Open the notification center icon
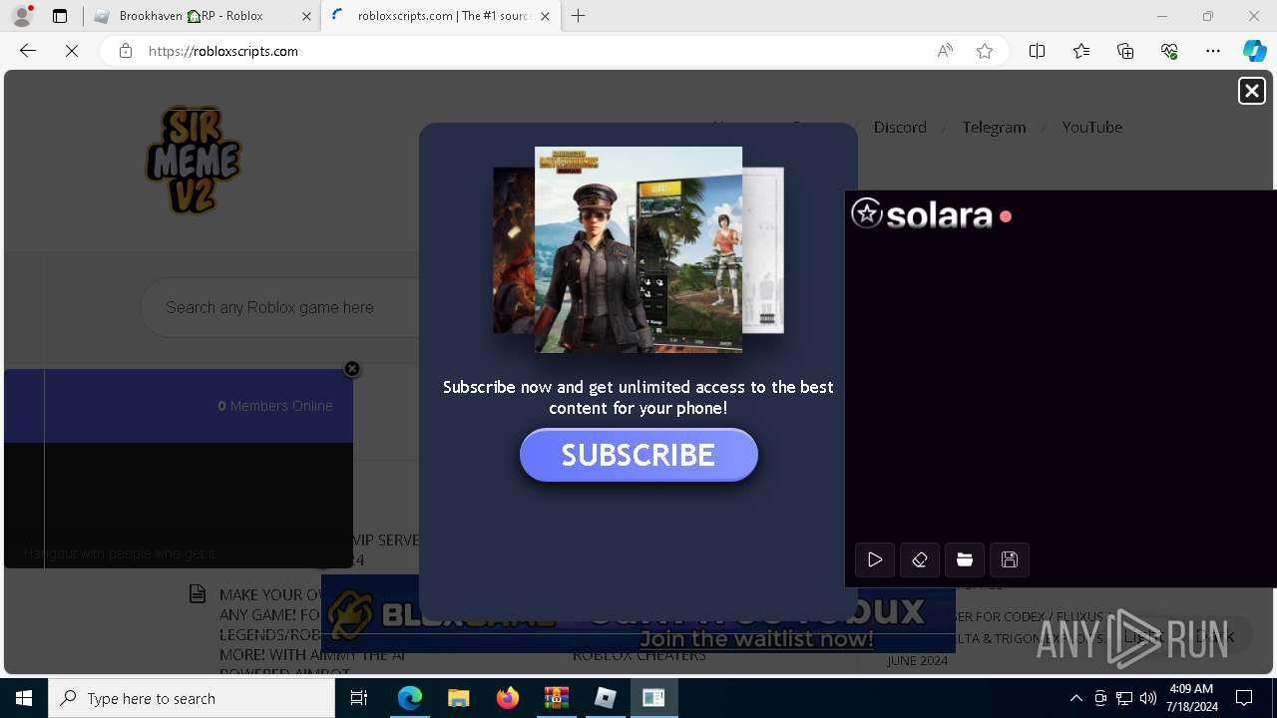Image resolution: width=1277 pixels, height=718 pixels. tap(1244, 698)
